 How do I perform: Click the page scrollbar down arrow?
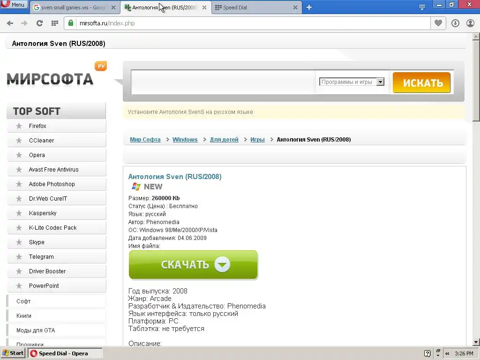point(476,342)
